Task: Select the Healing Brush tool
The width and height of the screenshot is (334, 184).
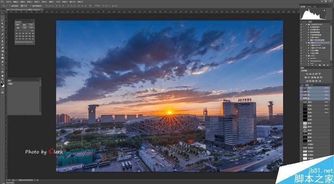Action: 3,34
